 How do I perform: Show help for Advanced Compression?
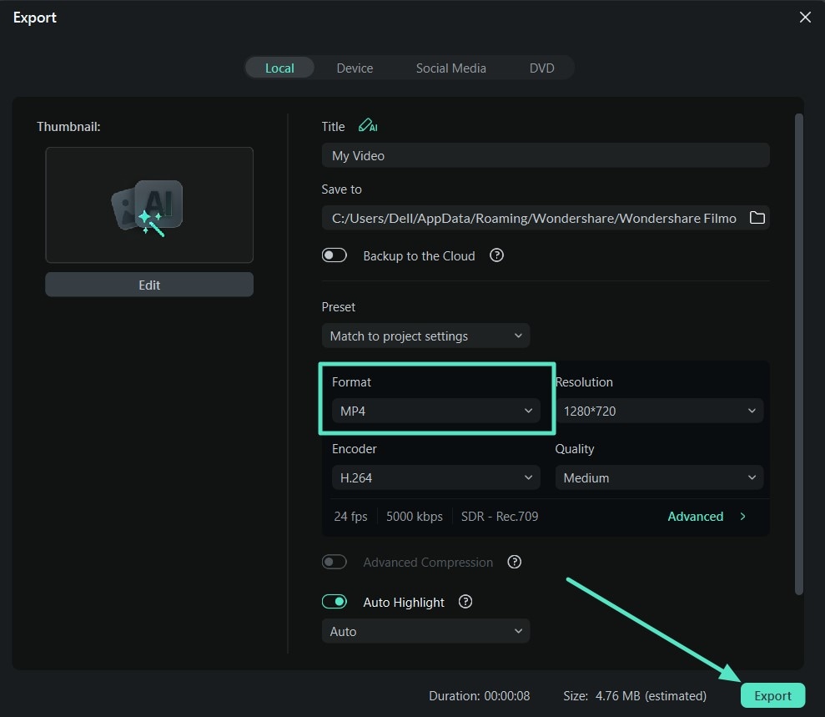[x=515, y=563]
